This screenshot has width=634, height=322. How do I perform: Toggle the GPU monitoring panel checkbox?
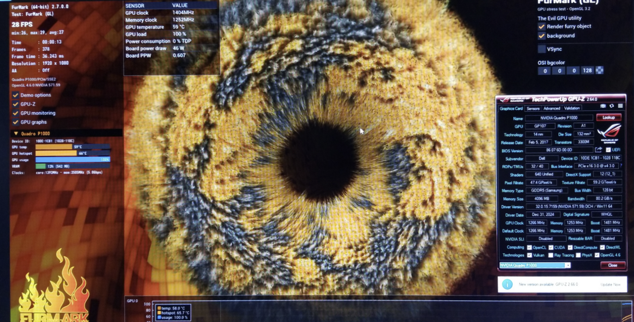pyautogui.click(x=16, y=113)
